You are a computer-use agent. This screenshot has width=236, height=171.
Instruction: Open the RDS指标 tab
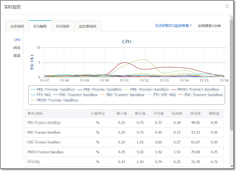tap(63, 26)
